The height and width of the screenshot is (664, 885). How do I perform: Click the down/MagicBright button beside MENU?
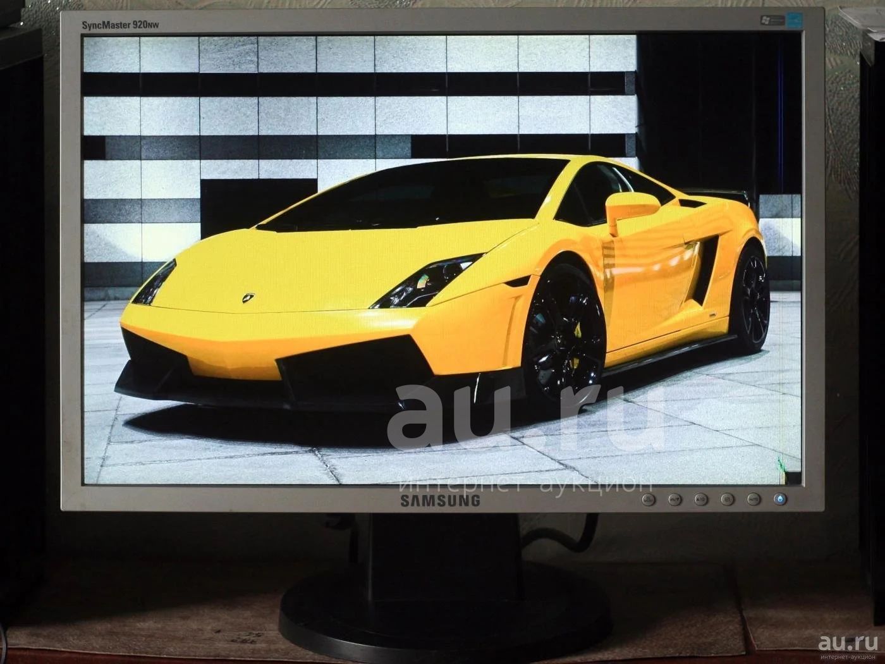(x=674, y=499)
